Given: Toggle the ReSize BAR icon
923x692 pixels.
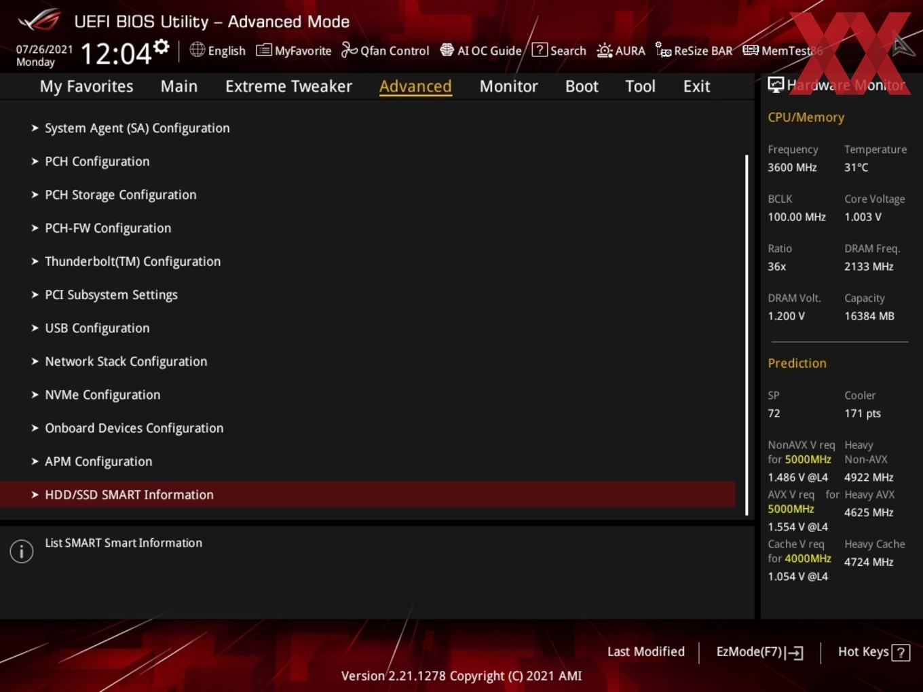Looking at the screenshot, I should 663,50.
